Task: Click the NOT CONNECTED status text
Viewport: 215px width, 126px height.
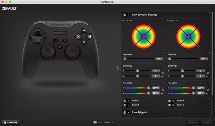Action: pyautogui.click(x=106, y=122)
